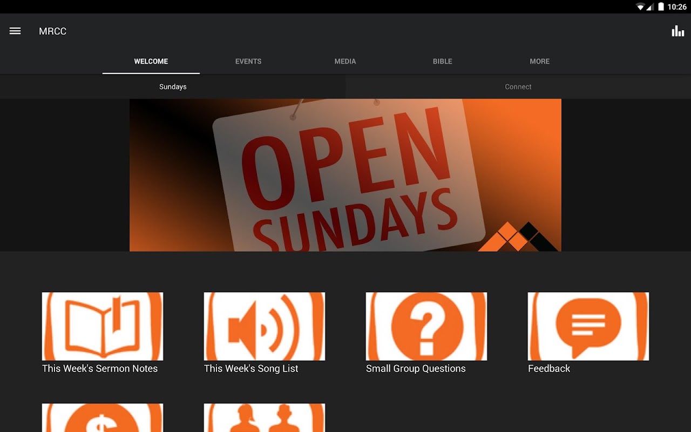This screenshot has width=691, height=432.
Task: Tap the "Small Group Questions" label
Action: coord(416,369)
